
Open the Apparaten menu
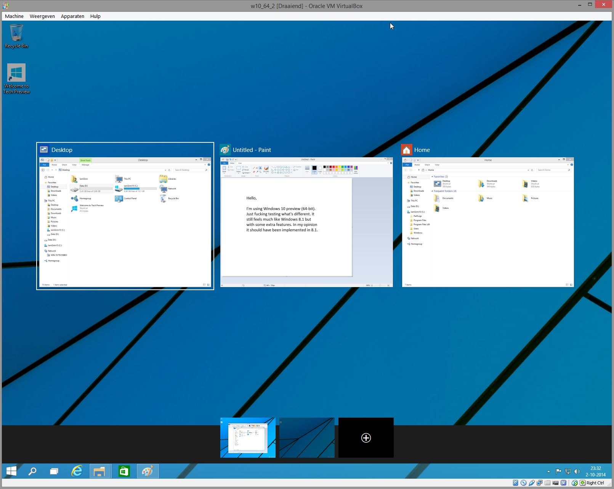coord(72,16)
